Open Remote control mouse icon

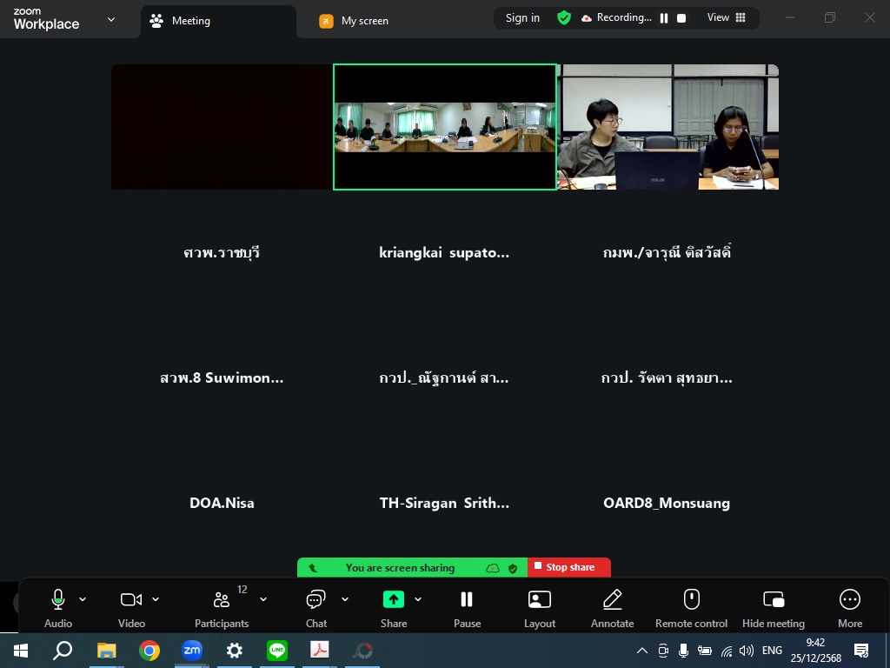pyautogui.click(x=691, y=600)
